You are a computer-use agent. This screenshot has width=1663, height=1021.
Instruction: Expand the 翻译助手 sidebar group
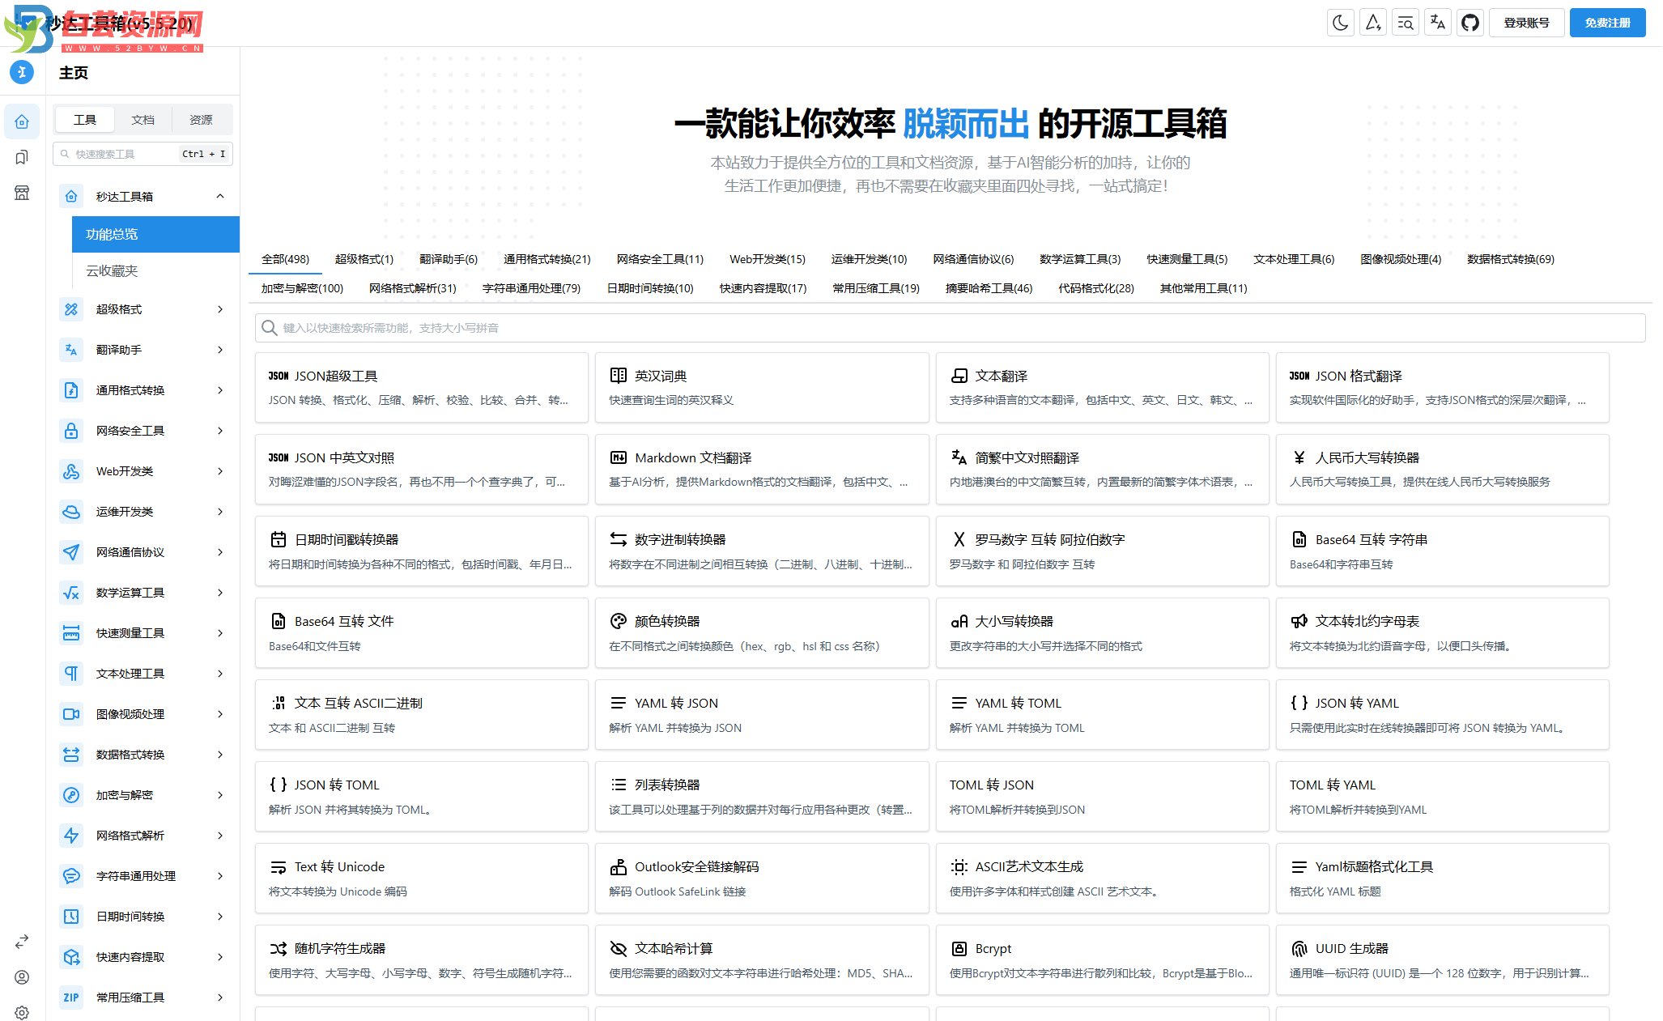(x=142, y=350)
